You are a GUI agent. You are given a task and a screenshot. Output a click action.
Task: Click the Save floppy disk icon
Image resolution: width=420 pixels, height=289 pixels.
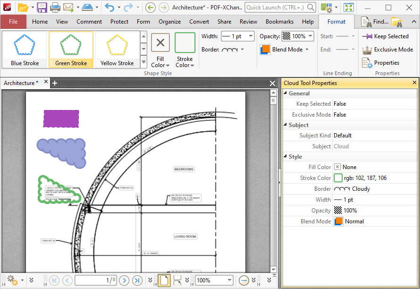point(42,8)
